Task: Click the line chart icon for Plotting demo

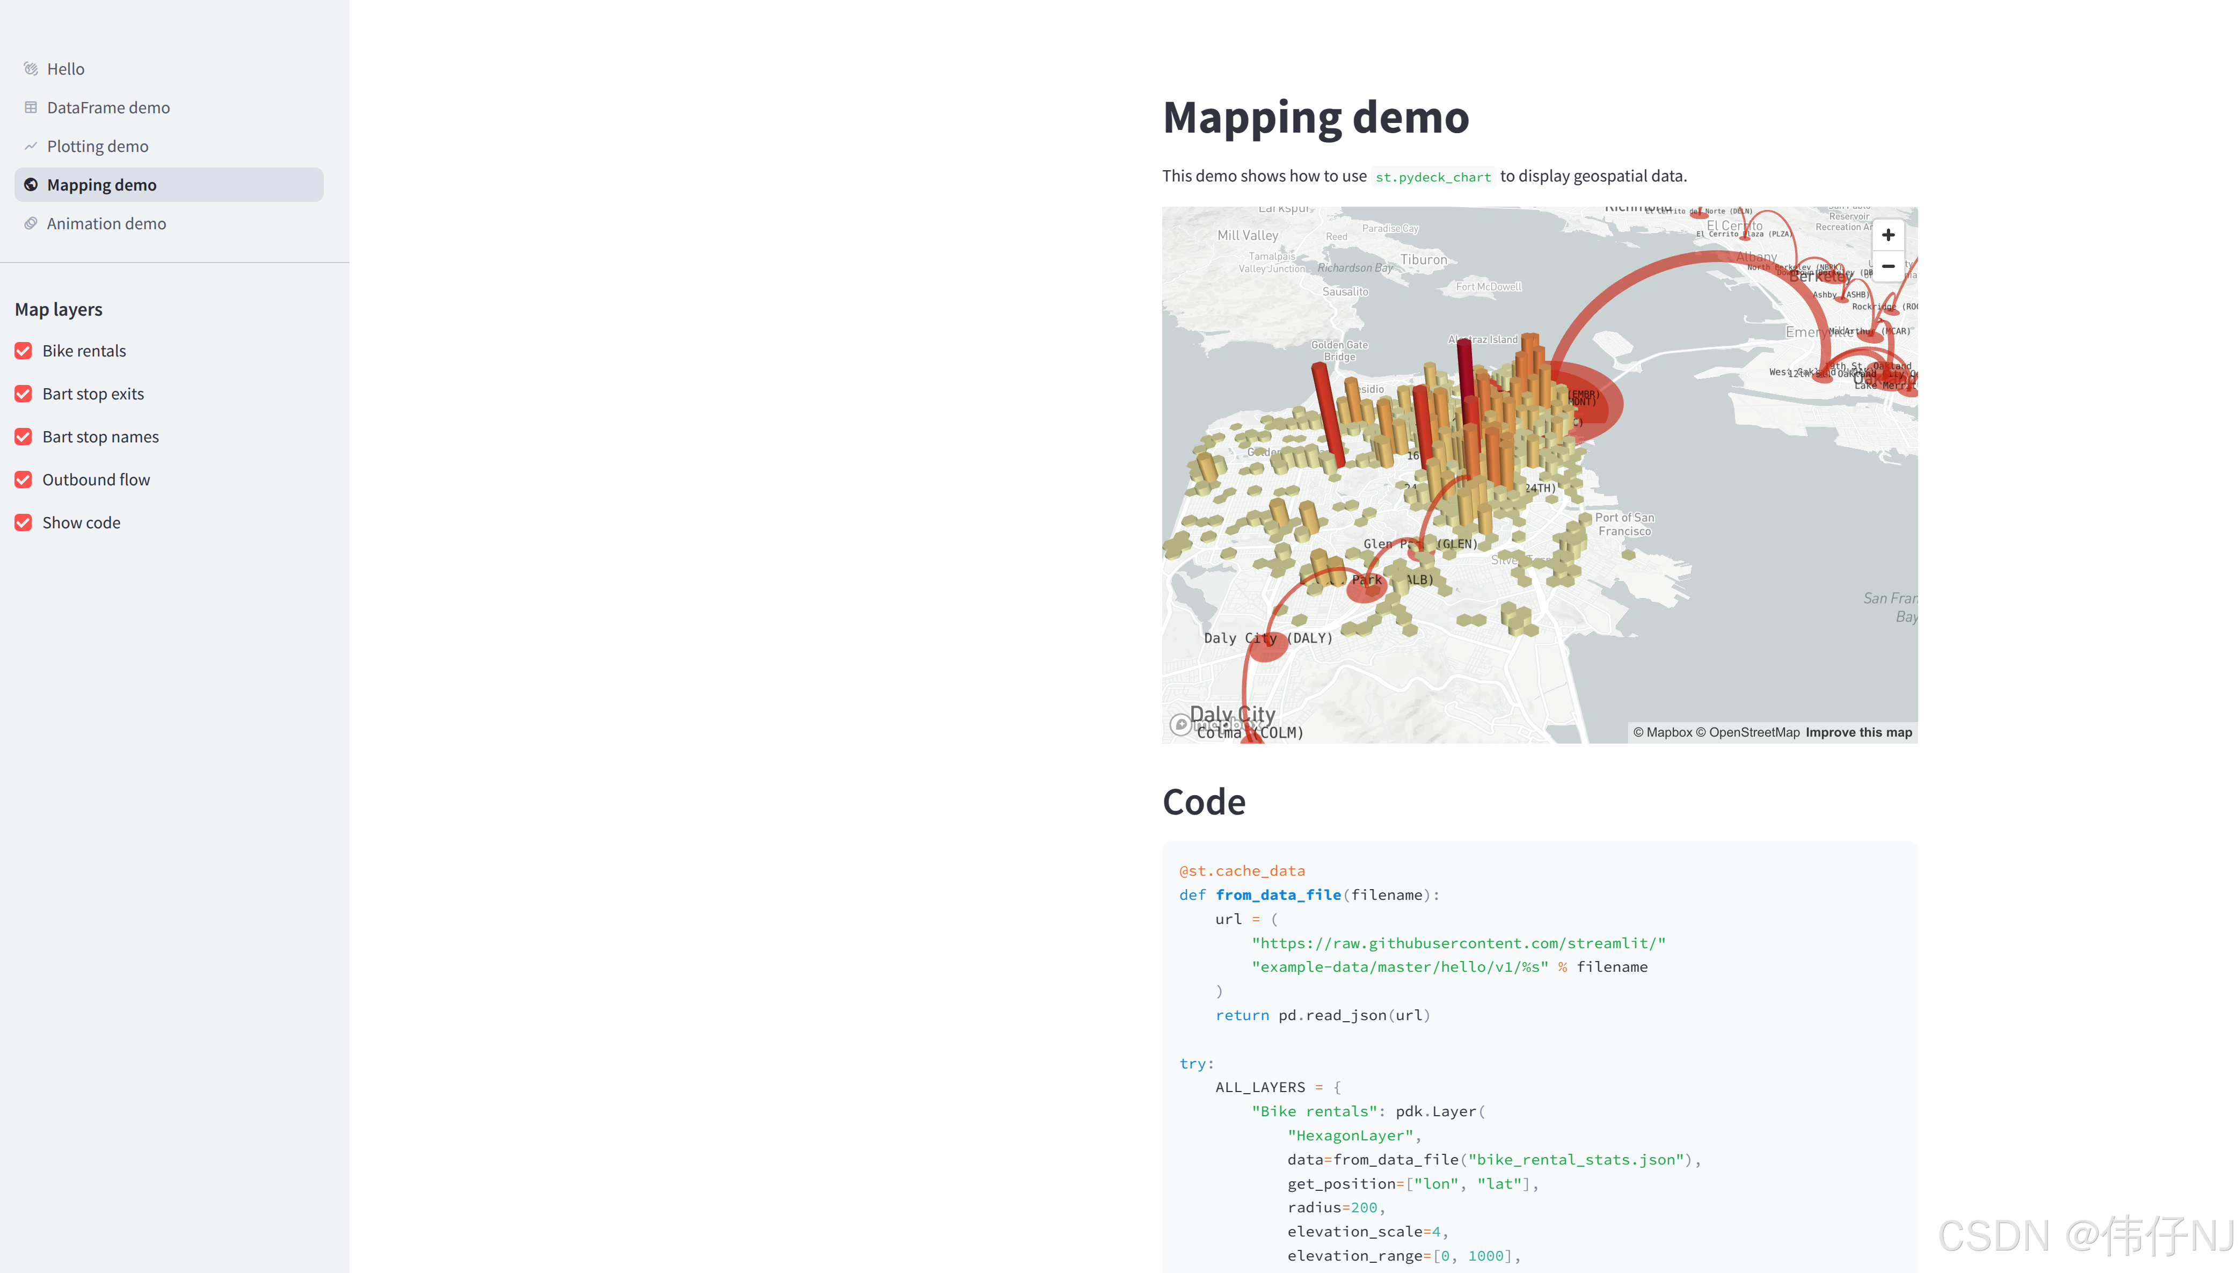Action: click(x=31, y=146)
